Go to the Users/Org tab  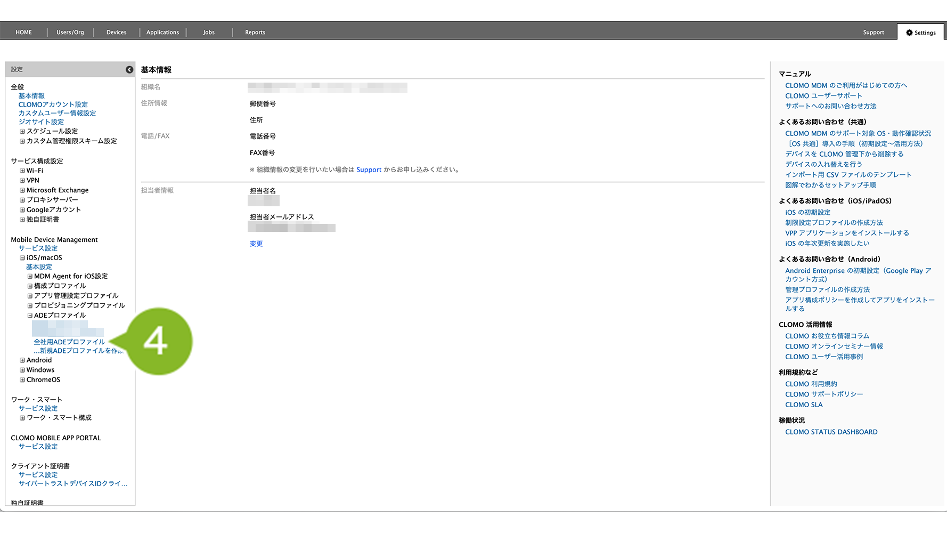coord(70,33)
